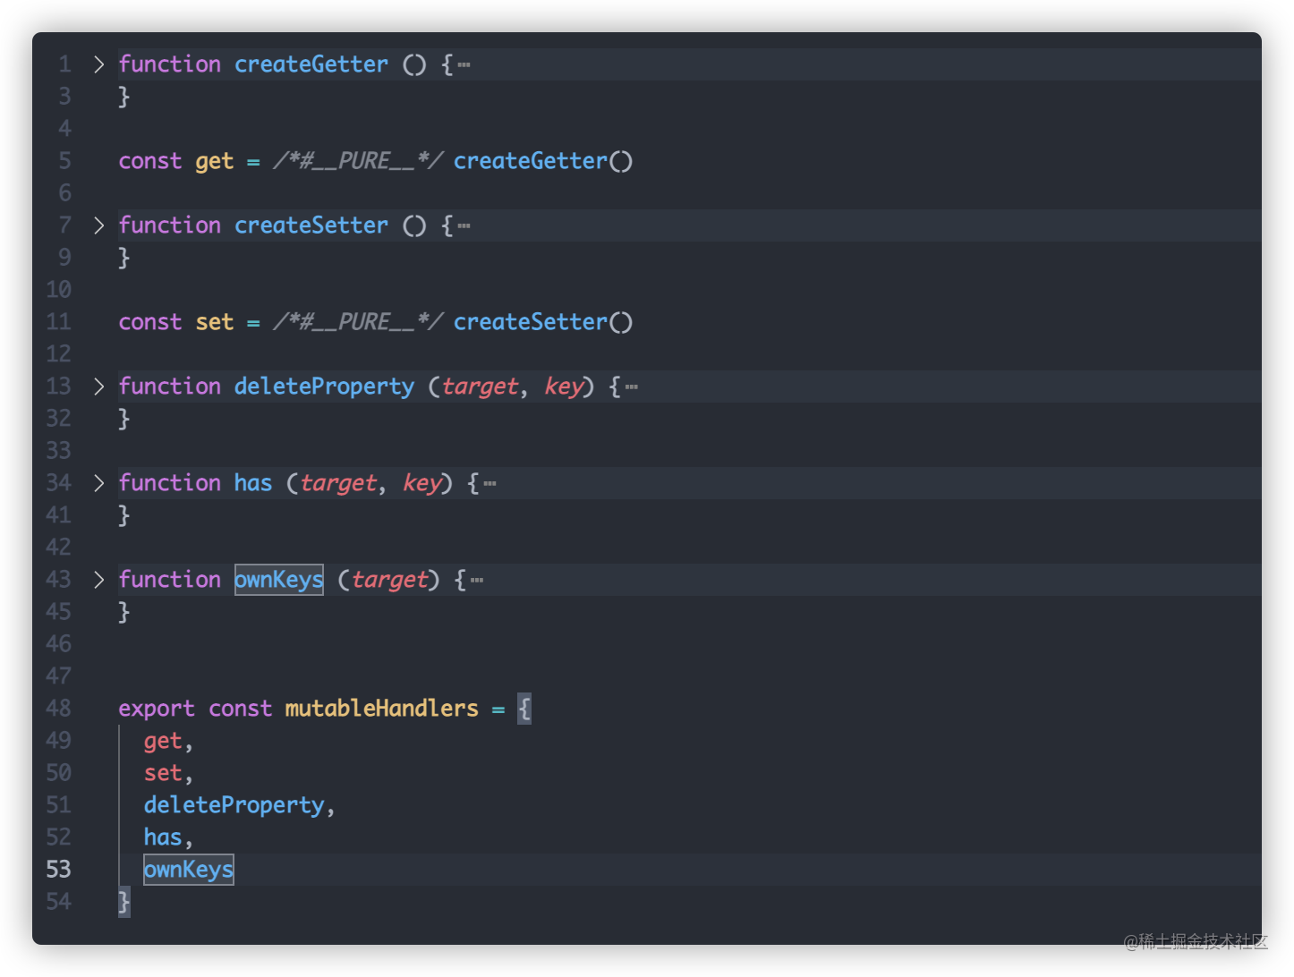Click line number 53 in the gutter
The image size is (1294, 977).
point(58,870)
